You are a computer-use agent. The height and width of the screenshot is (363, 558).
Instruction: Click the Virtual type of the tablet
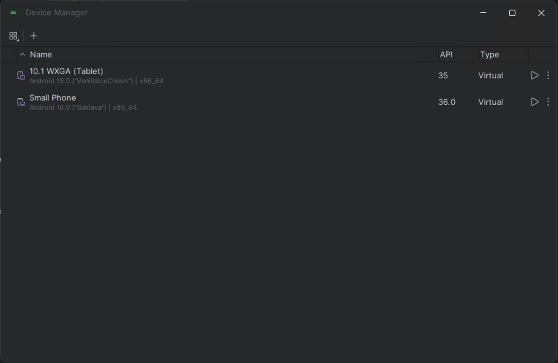click(x=490, y=75)
